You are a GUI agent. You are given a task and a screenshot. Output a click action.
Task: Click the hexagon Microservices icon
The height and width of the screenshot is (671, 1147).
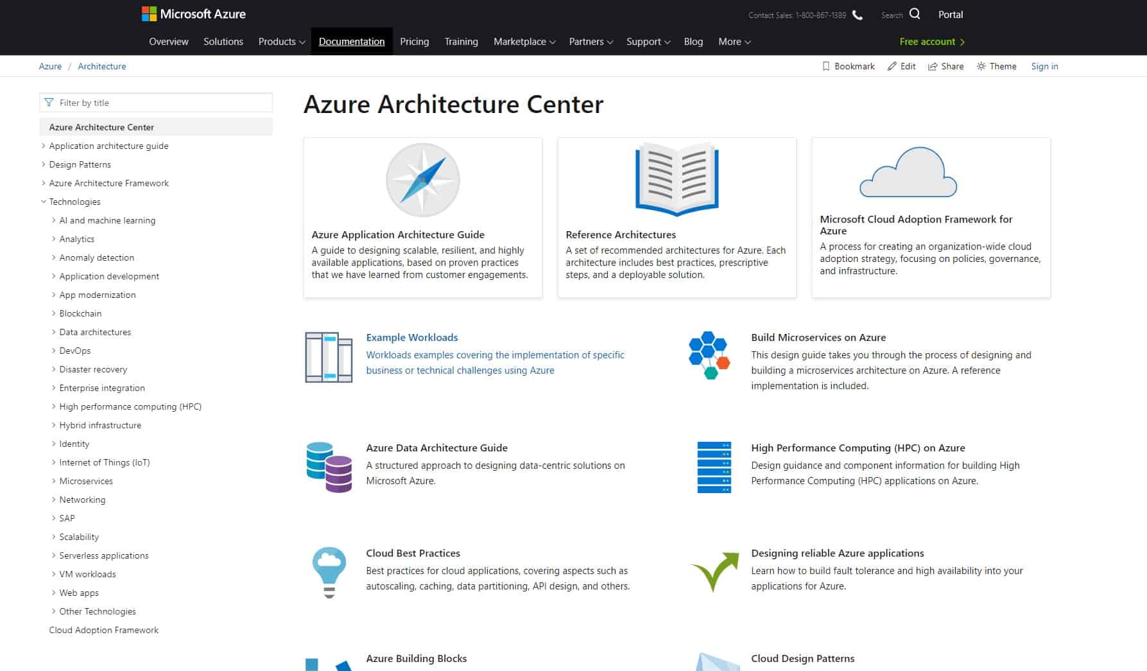(709, 355)
